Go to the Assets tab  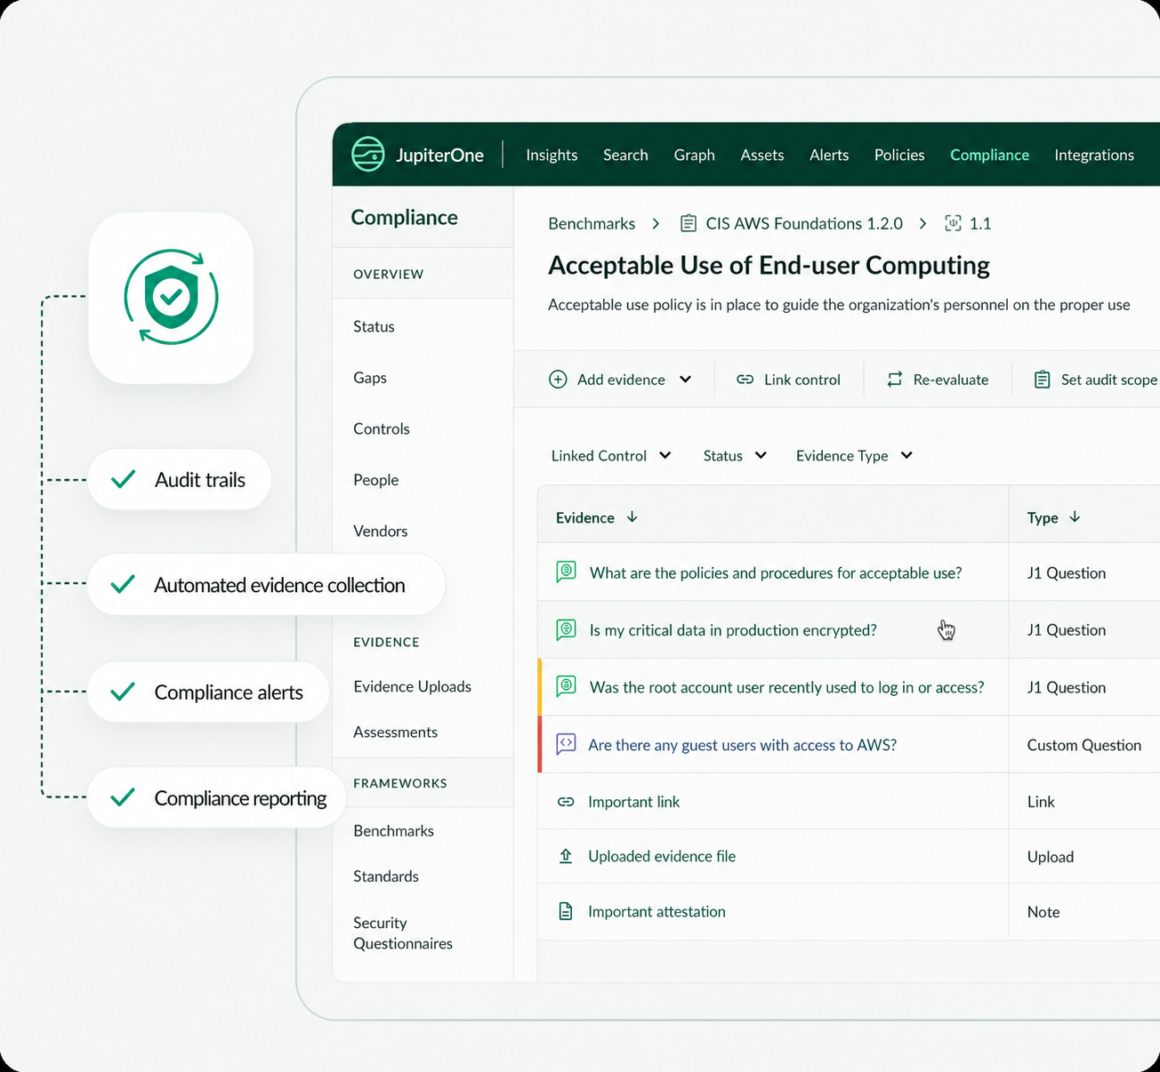[762, 155]
